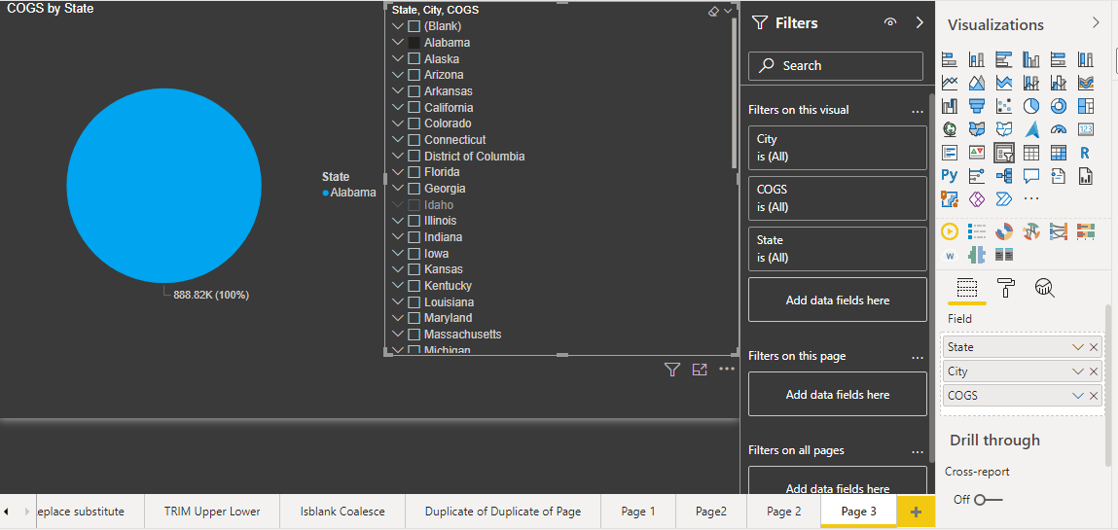Screen dimensions: 1118x530
Task: Open Duplicate of Duplicate of Page tab
Action: tap(503, 512)
